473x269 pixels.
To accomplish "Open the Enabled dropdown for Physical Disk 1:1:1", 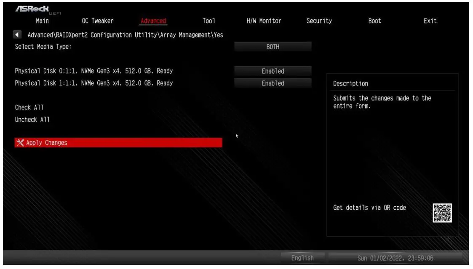I will 273,83.
